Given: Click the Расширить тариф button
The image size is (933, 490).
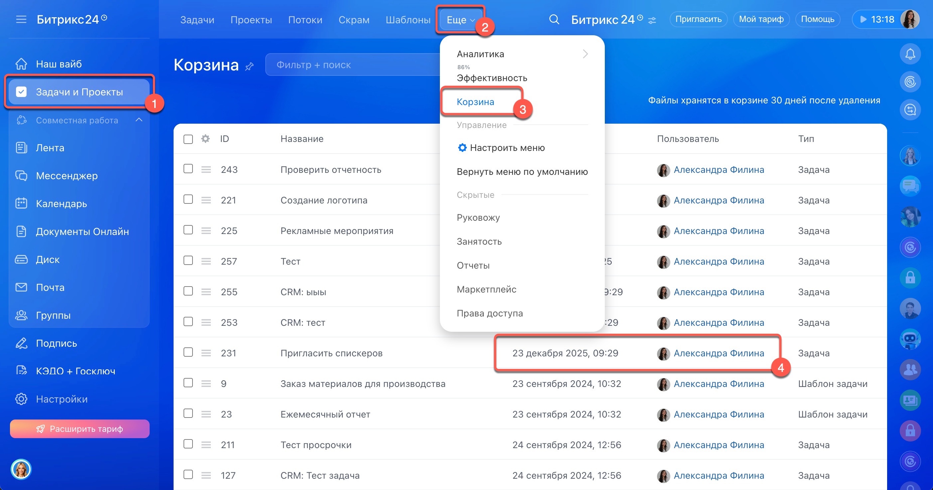Looking at the screenshot, I should click(80, 429).
